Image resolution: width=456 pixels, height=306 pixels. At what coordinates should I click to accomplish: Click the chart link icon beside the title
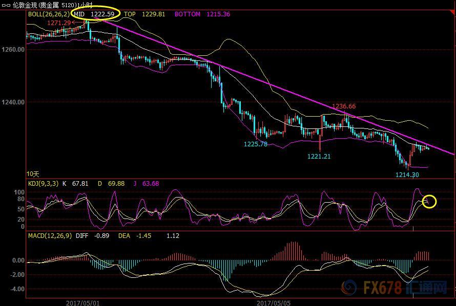tap(6, 5)
